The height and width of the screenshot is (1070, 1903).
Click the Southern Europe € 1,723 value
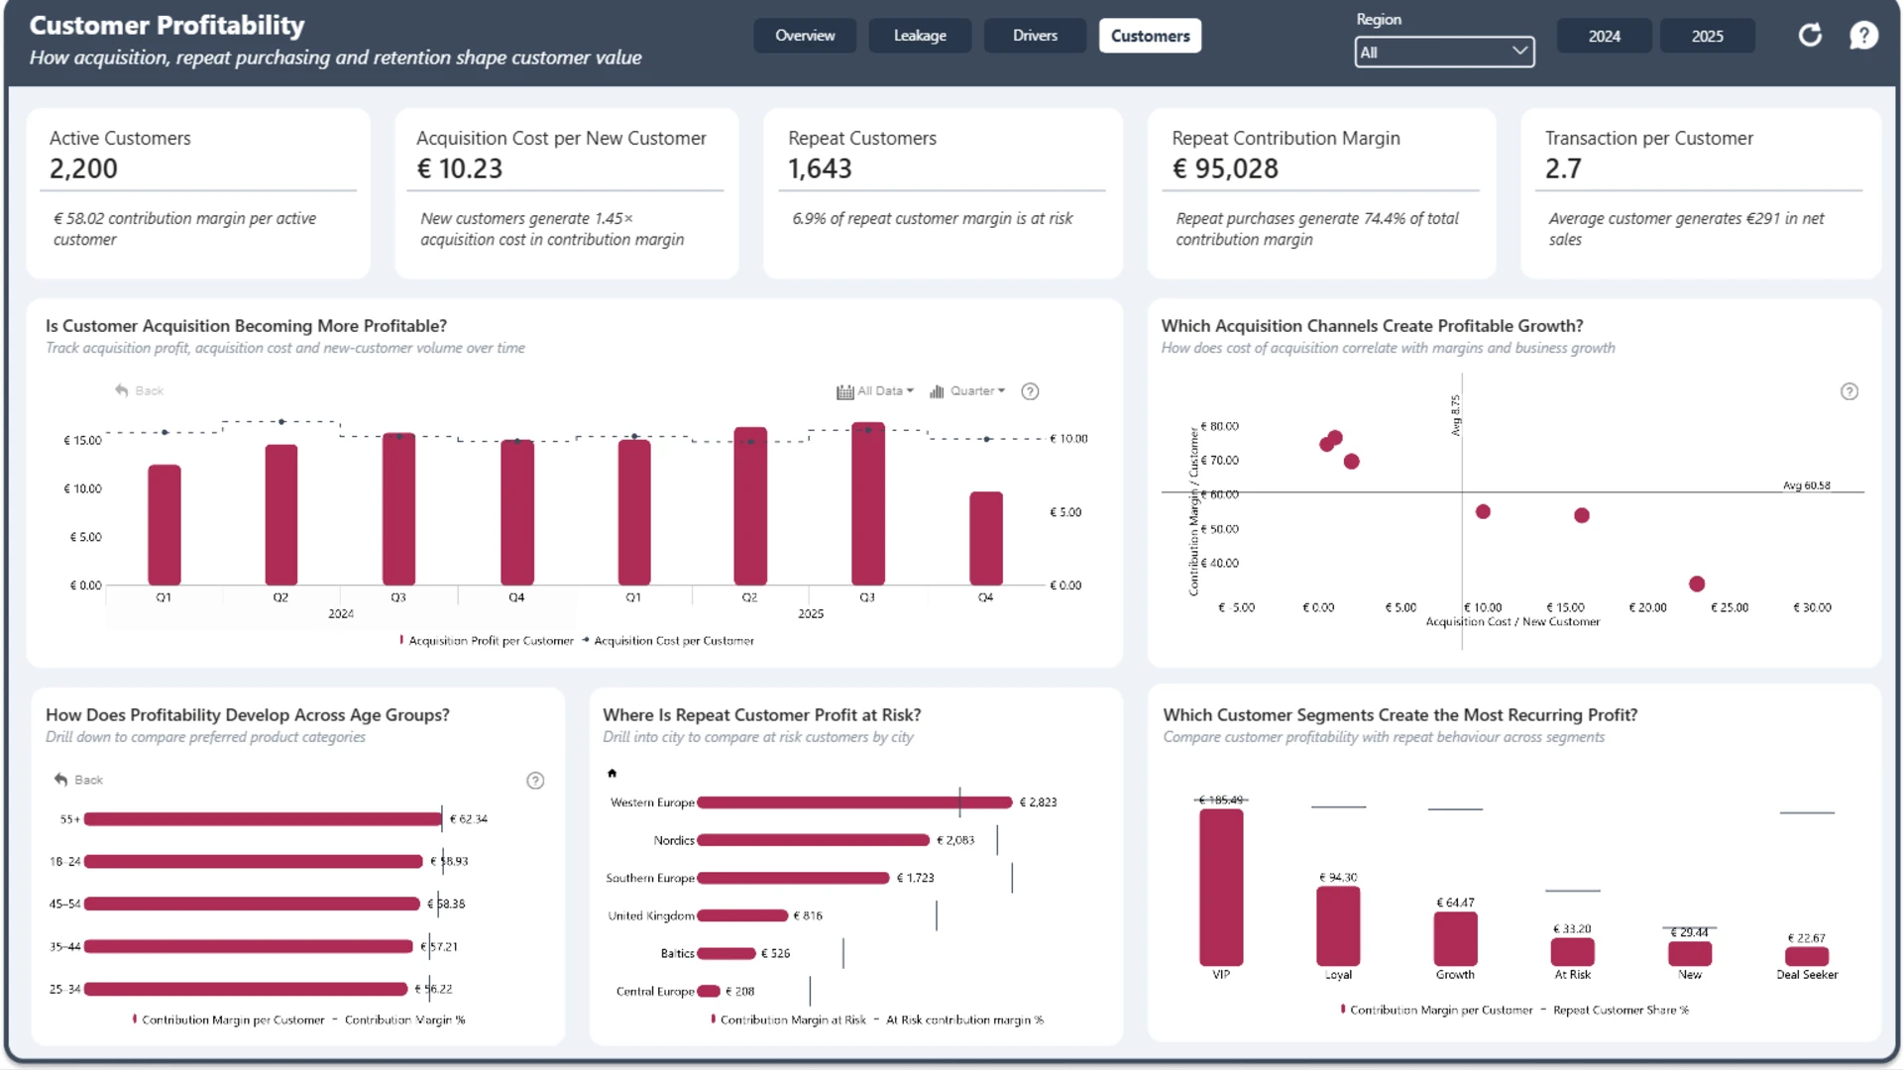[916, 878]
